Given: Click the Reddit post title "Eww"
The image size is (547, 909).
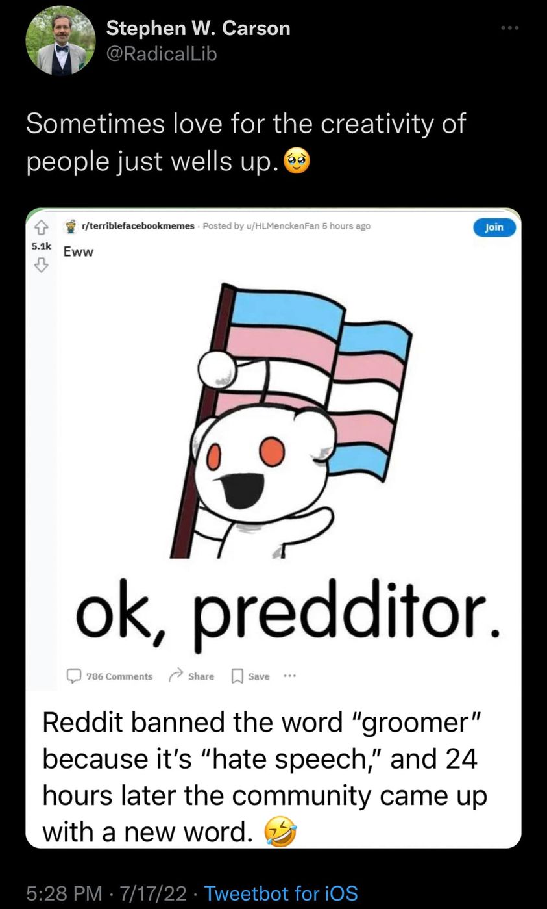Looking at the screenshot, I should coord(79,252).
